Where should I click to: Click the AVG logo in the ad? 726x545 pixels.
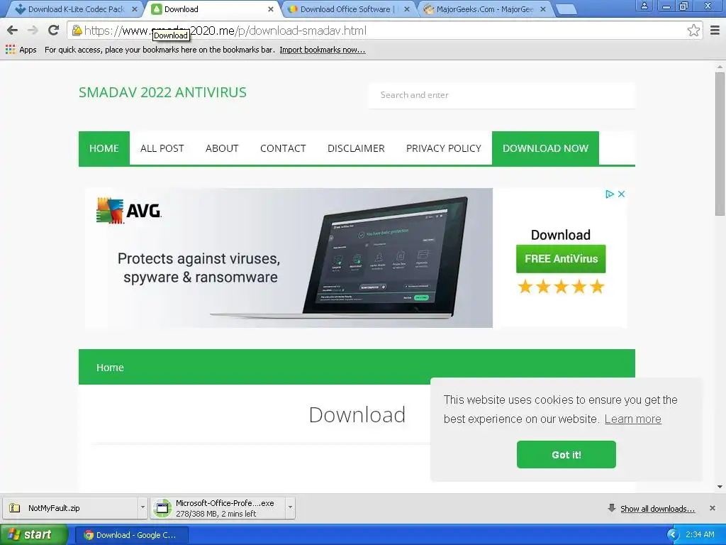click(x=129, y=211)
